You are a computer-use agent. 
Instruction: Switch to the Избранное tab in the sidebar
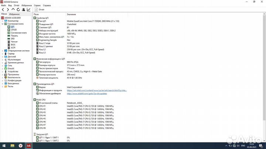[x=14, y=14]
